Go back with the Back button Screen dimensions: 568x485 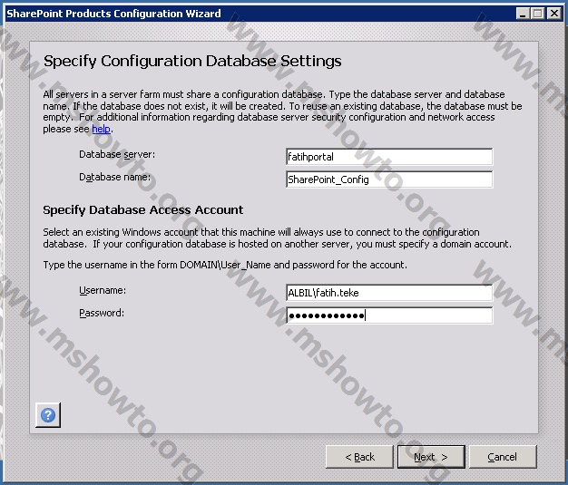tap(359, 457)
